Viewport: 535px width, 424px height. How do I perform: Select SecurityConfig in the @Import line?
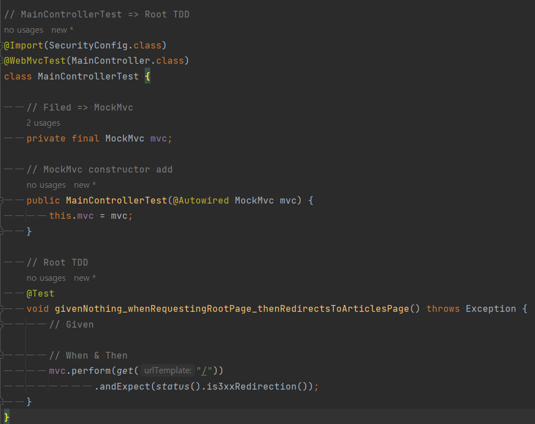pos(88,46)
